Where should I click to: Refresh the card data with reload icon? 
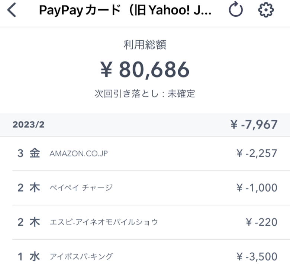point(236,9)
